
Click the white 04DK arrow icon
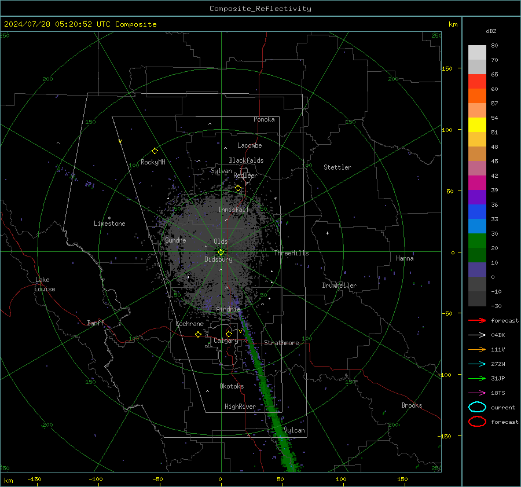pyautogui.click(x=477, y=335)
